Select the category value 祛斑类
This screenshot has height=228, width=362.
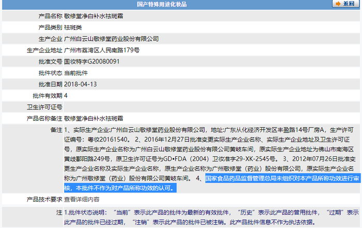[73, 27]
